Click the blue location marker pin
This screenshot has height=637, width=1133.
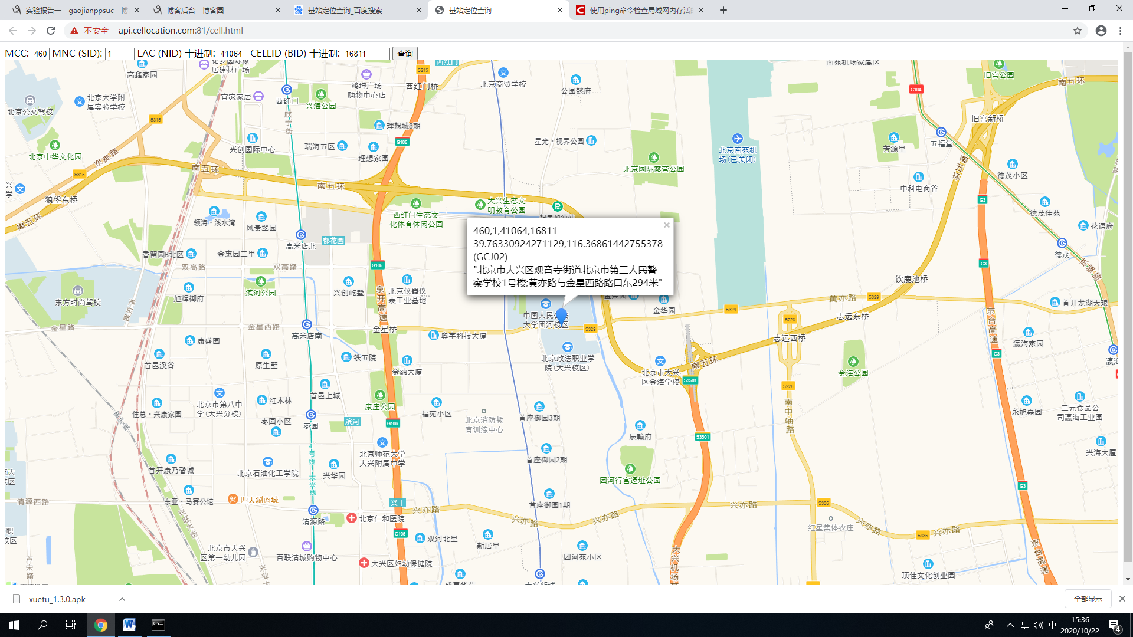(x=561, y=315)
